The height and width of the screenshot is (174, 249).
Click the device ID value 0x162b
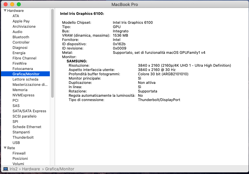pos(119,44)
